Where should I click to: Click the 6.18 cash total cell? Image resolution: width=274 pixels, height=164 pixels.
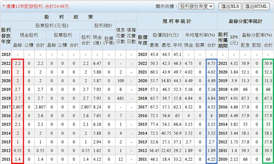tap(97, 124)
